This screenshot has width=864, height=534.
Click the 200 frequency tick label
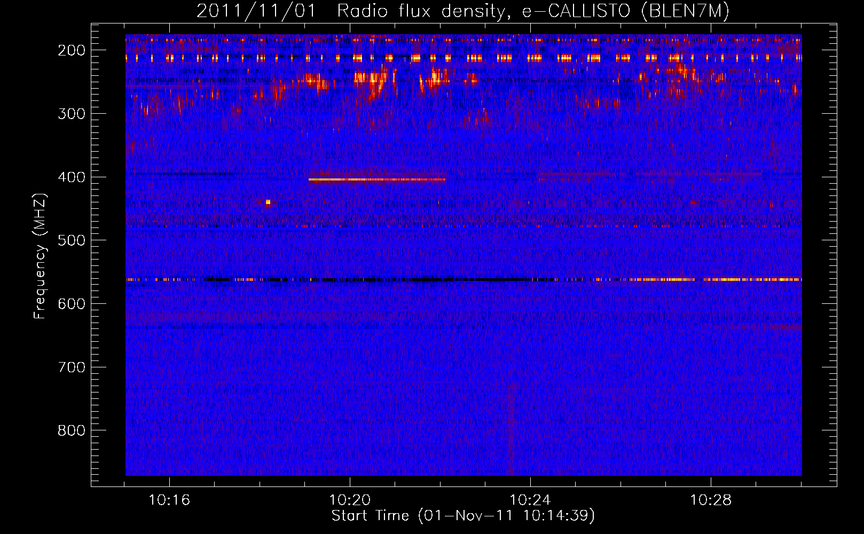[x=72, y=50]
